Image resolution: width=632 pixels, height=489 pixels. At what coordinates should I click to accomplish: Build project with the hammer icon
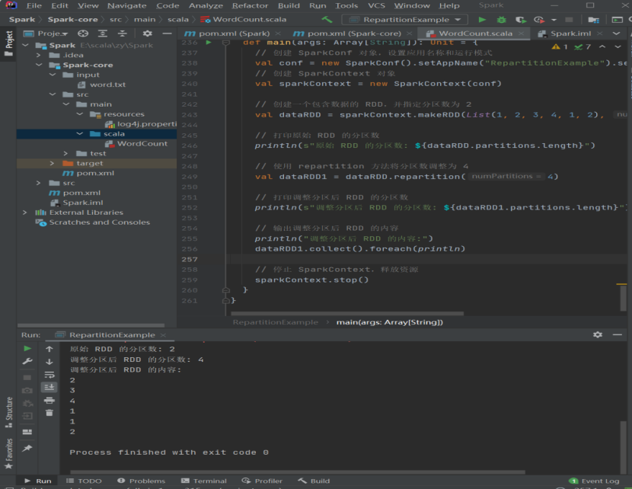(x=327, y=19)
